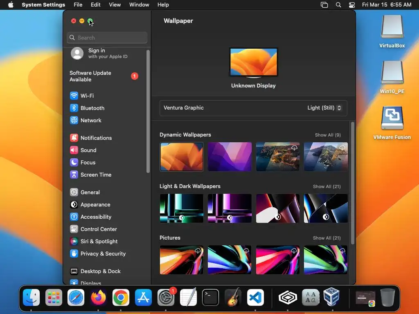Image resolution: width=419 pixels, height=314 pixels.
Task: Open the System Settings menu
Action: [x=43, y=5]
